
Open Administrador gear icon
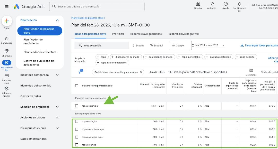6,88
